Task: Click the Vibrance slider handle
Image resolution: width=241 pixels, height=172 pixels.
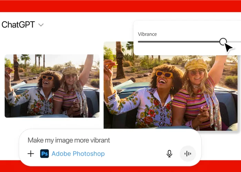Action: click(x=223, y=42)
